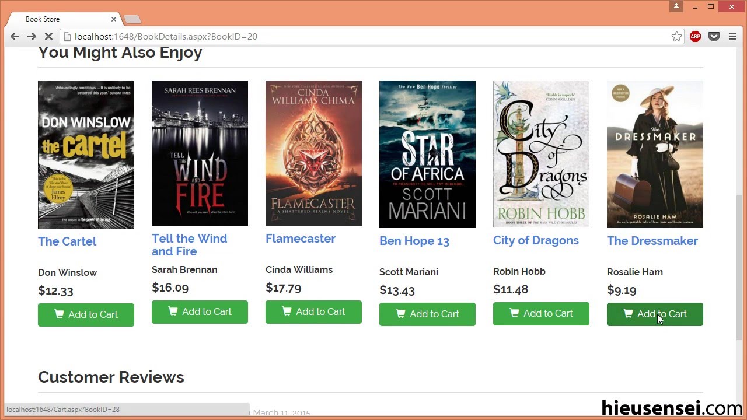Image resolution: width=747 pixels, height=420 pixels.
Task: Add The Dressmaker to cart
Action: click(655, 314)
